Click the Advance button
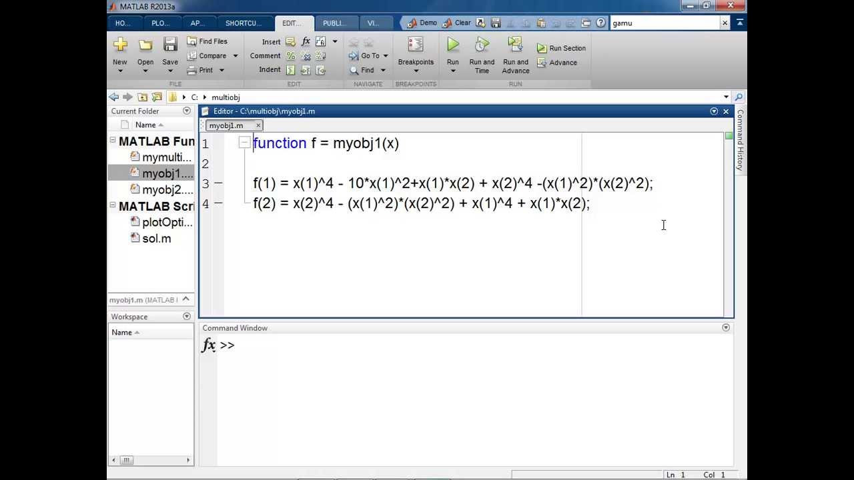Screen dimensions: 854x480 click(557, 63)
